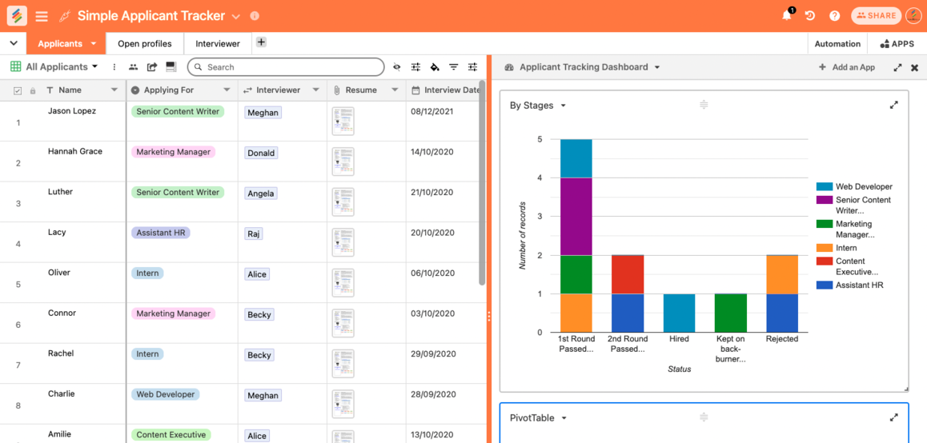Screen dimensions: 927x443
Task: Open the hamburger menu in header
Action: pyautogui.click(x=42, y=16)
